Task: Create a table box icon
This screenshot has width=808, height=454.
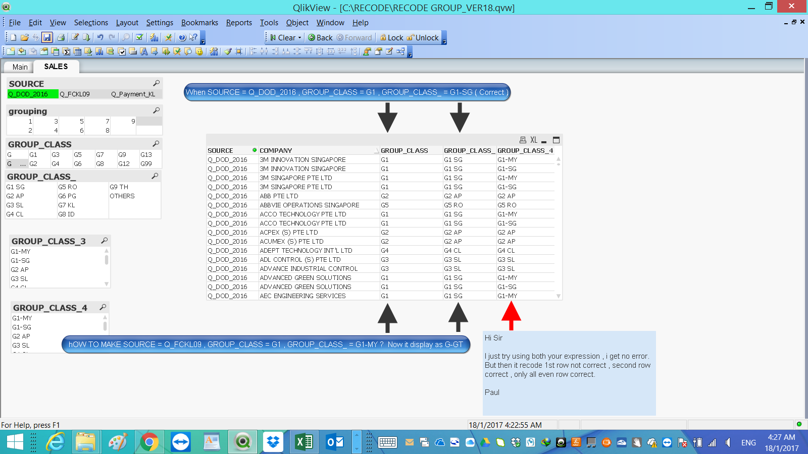Action: click(77, 51)
